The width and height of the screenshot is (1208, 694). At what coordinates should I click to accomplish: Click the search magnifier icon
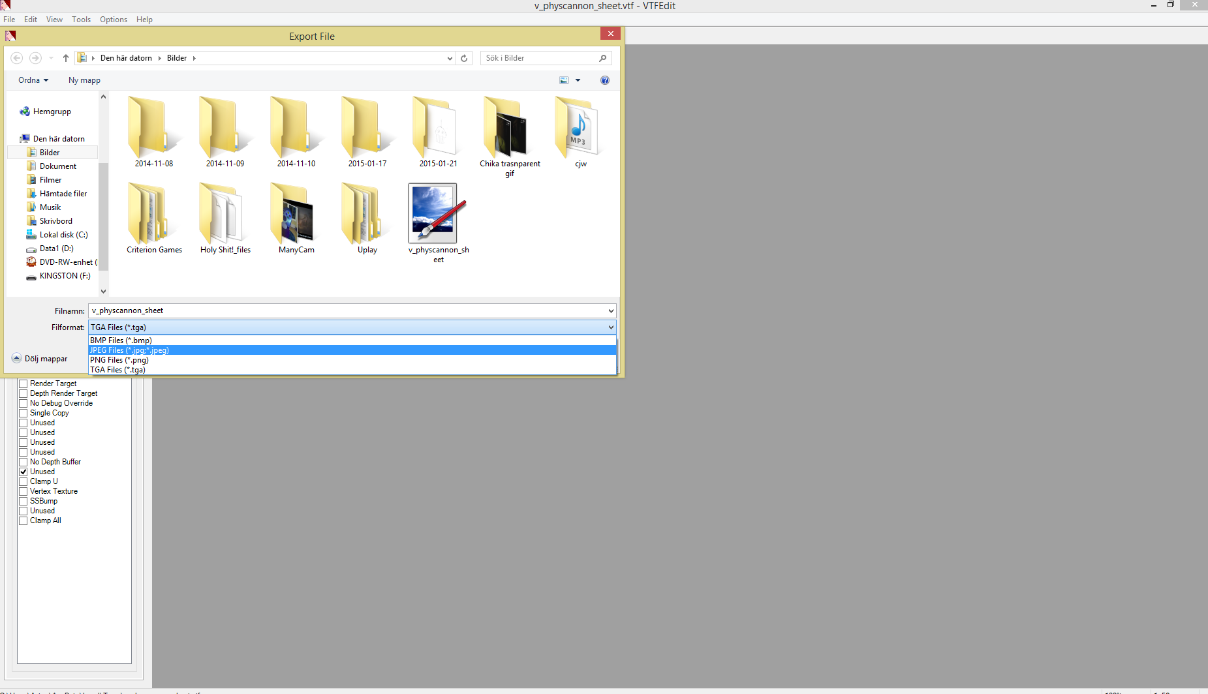click(602, 58)
